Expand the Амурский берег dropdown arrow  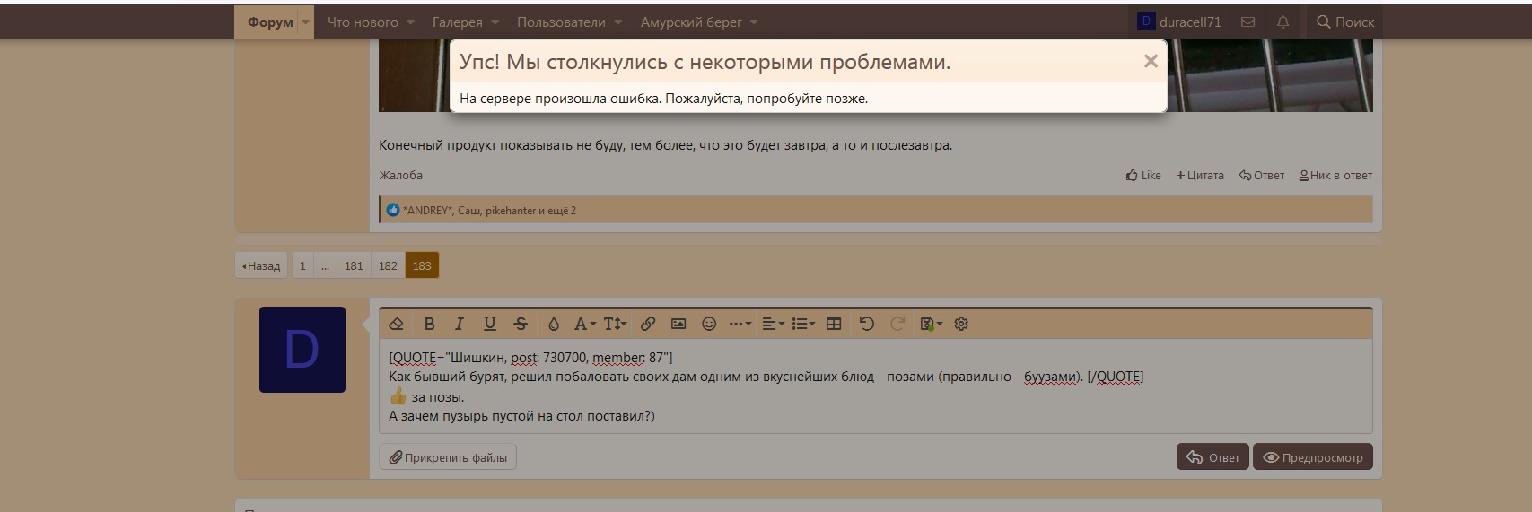(754, 22)
